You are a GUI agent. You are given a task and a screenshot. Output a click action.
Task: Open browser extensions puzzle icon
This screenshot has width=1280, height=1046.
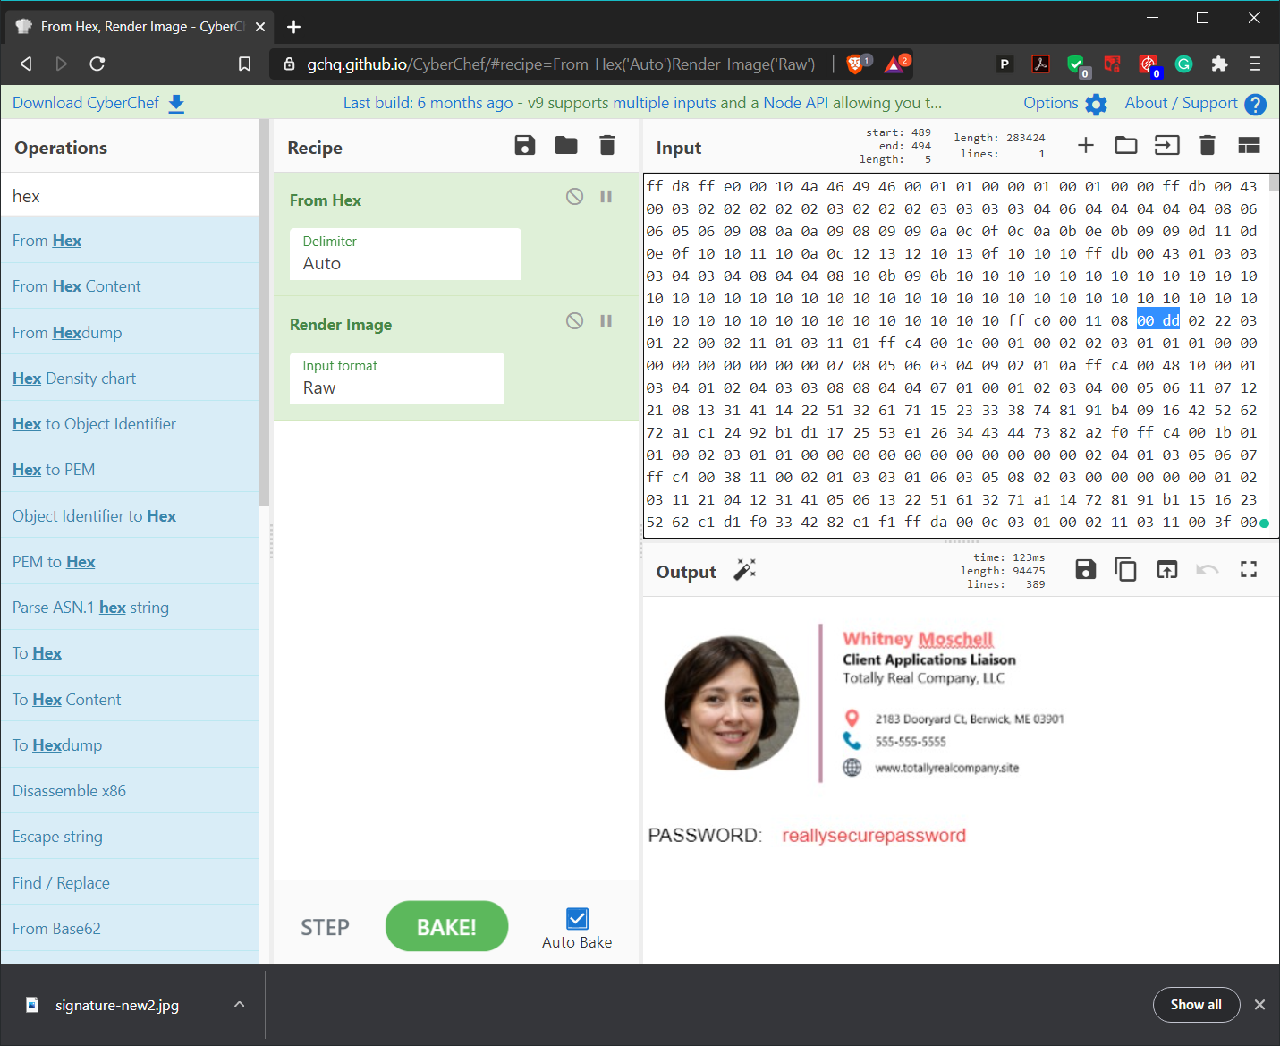[1219, 64]
